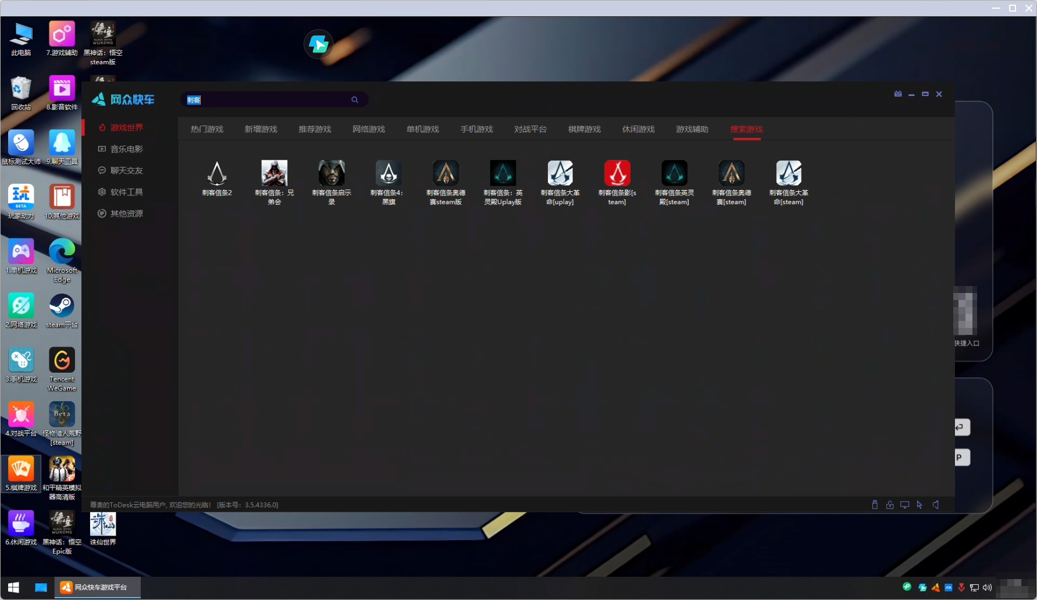Select 聊天交友 in sidebar
Image resolution: width=1037 pixels, height=600 pixels.
126,170
